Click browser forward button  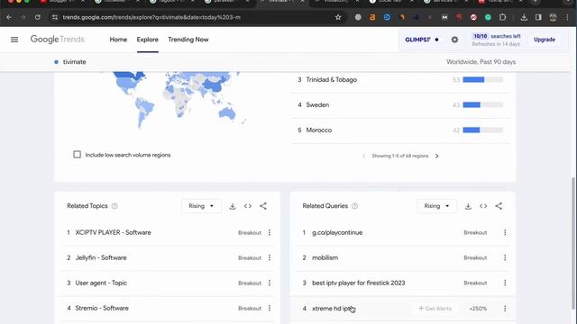coord(23,17)
